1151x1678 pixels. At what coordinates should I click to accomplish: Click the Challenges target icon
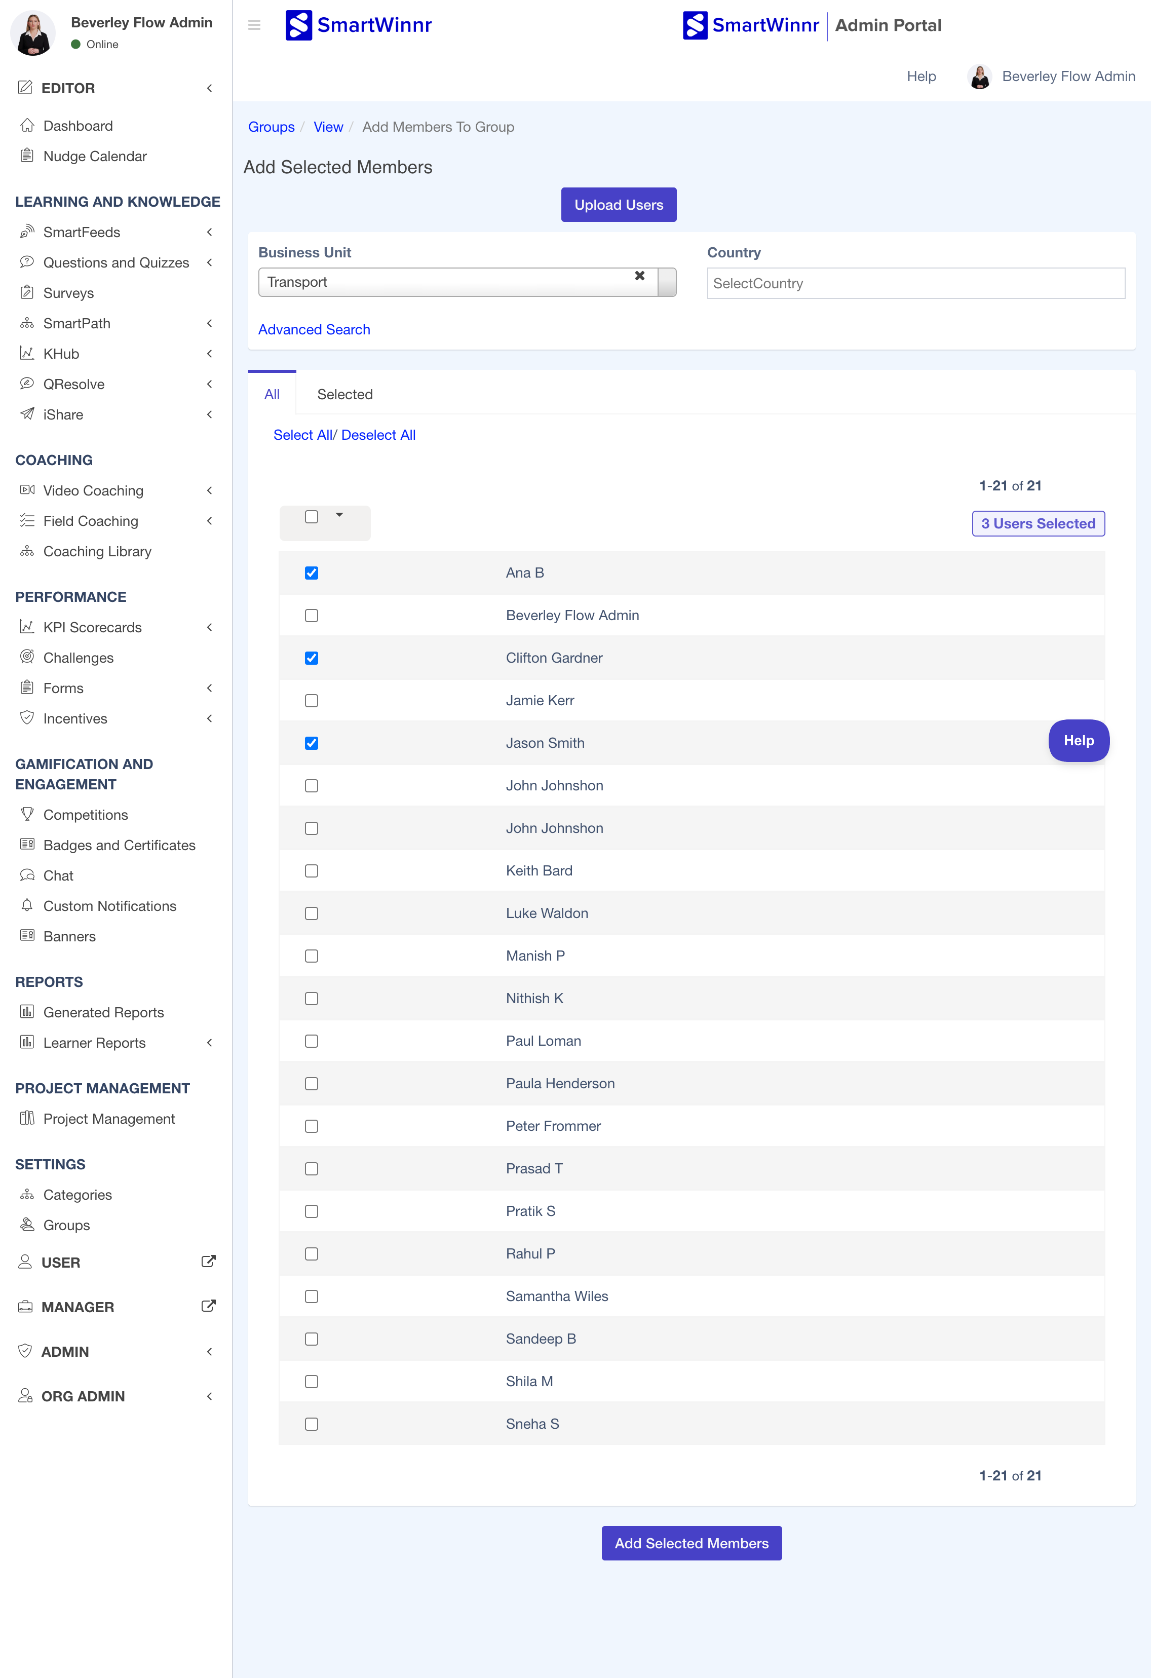pos(27,656)
